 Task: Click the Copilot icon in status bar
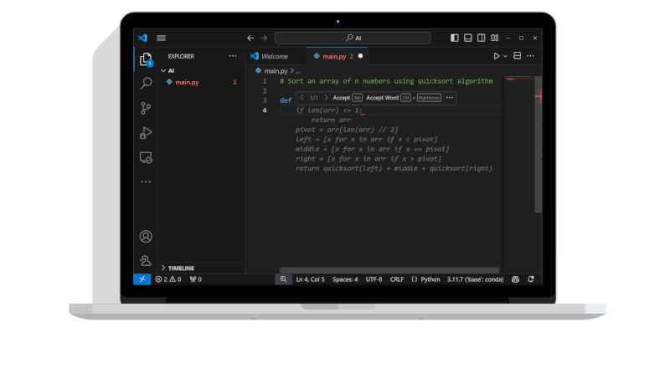515,279
